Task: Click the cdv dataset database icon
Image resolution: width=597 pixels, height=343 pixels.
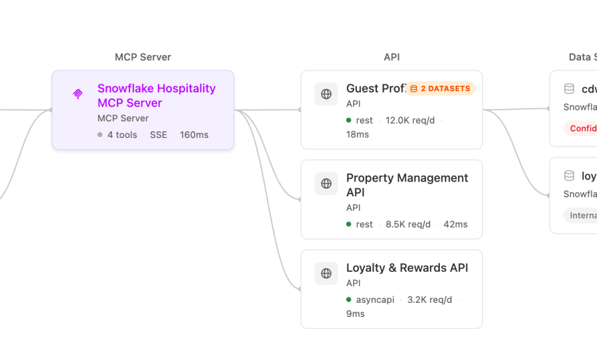Action: [x=569, y=89]
